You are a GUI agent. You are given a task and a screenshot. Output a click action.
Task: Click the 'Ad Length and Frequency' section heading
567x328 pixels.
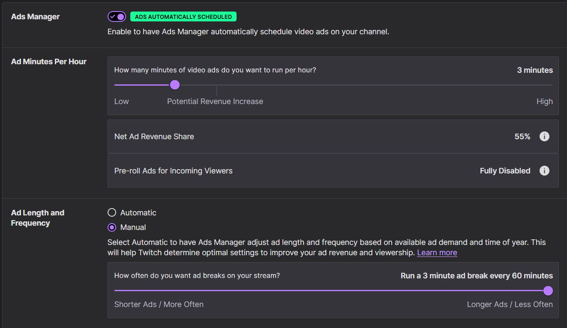[x=38, y=218]
